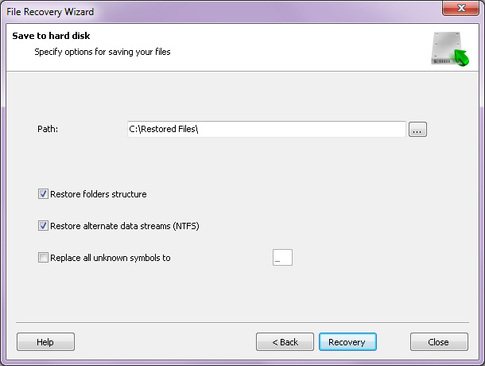The width and height of the screenshot is (485, 366).
Task: Disable Restore alternate data streams (NTFS) checkbox
Action: [x=43, y=226]
